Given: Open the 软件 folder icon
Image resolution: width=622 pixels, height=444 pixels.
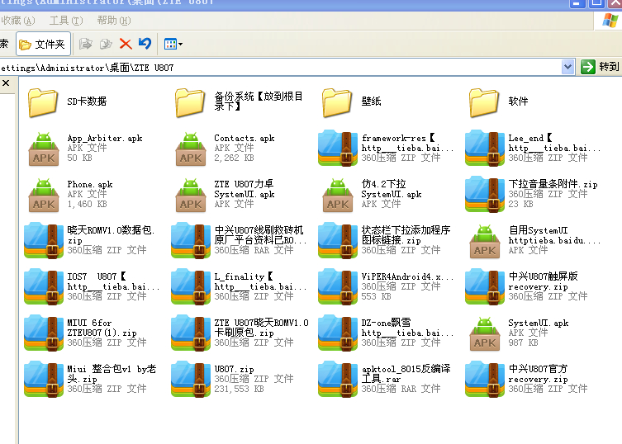Looking at the screenshot, I should [484, 102].
